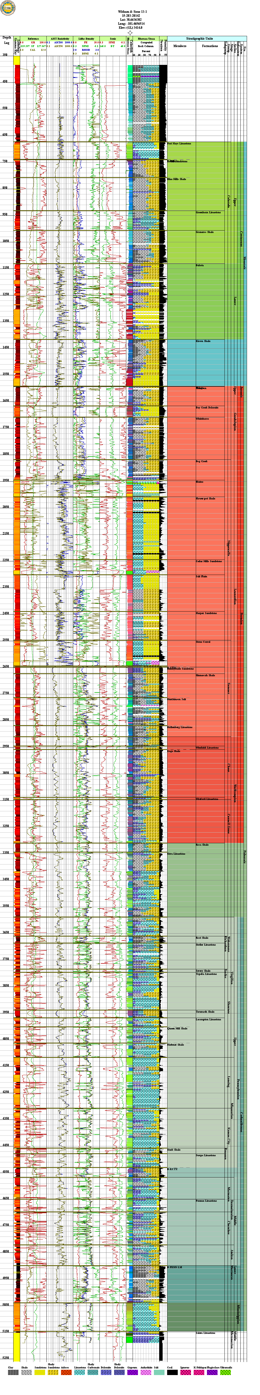Click the 'Depth Log' column header

coord(6,41)
